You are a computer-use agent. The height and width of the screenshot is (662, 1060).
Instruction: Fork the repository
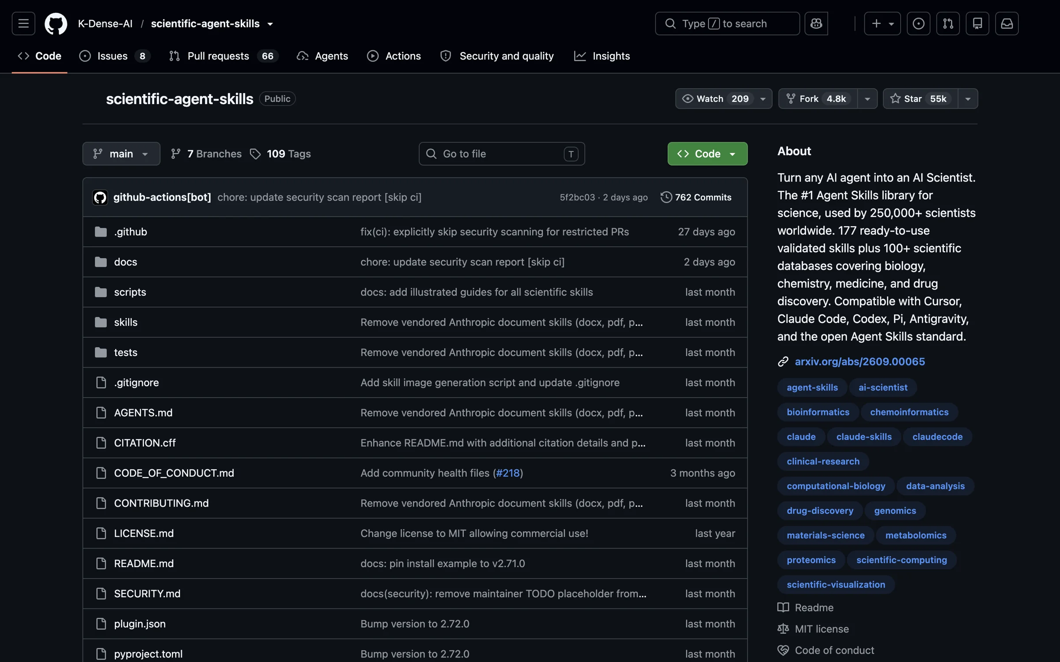click(818, 98)
